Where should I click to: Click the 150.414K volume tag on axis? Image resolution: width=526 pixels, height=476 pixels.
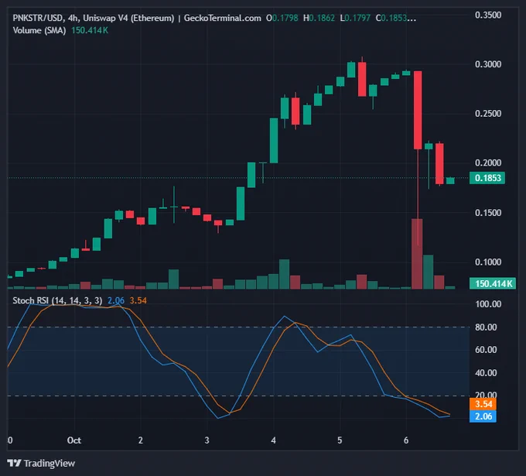click(493, 283)
